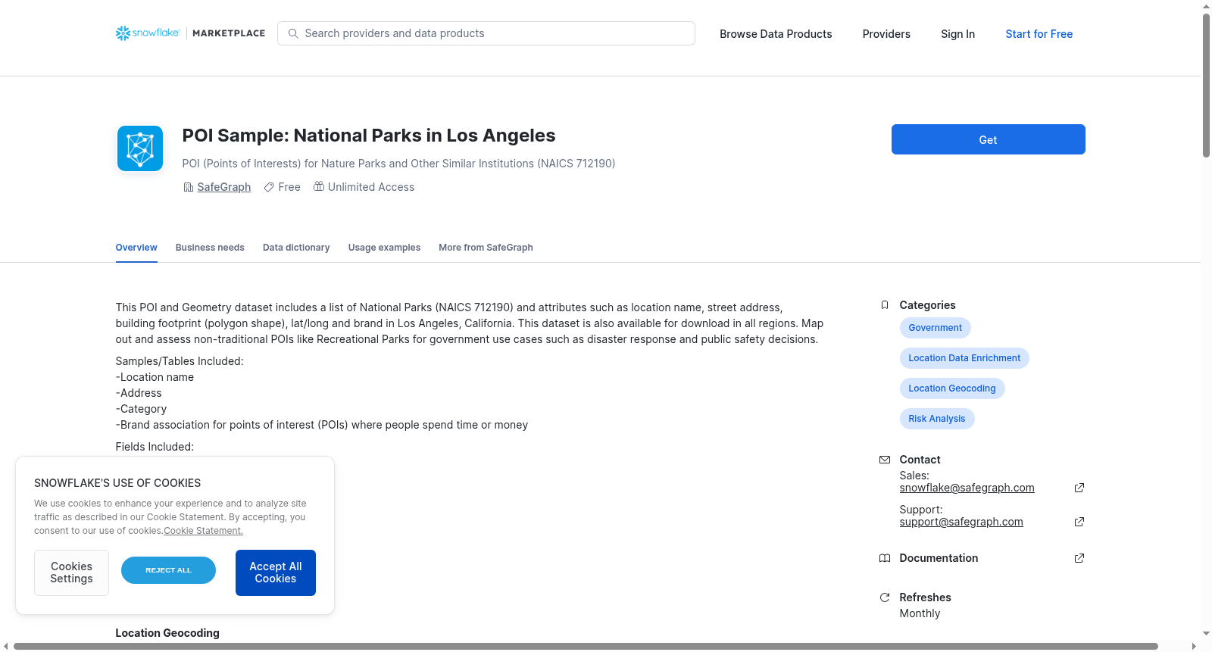Switch to Business needs tab
Image resolution: width=1212 pixels, height=652 pixels.
pyautogui.click(x=210, y=248)
